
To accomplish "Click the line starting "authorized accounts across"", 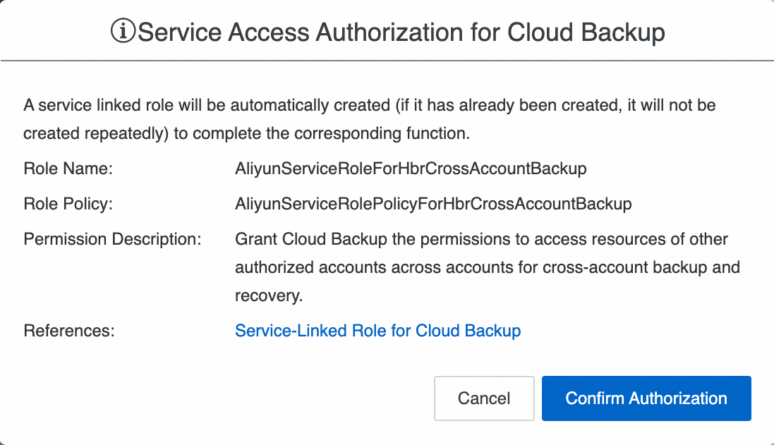I will point(487,268).
